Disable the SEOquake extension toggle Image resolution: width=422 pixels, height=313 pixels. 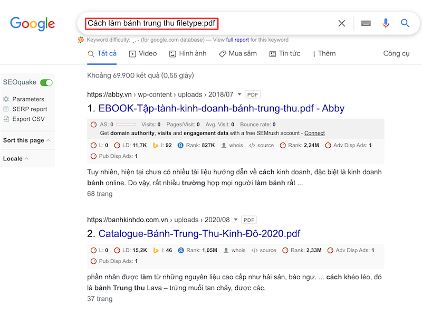pyautogui.click(x=46, y=82)
